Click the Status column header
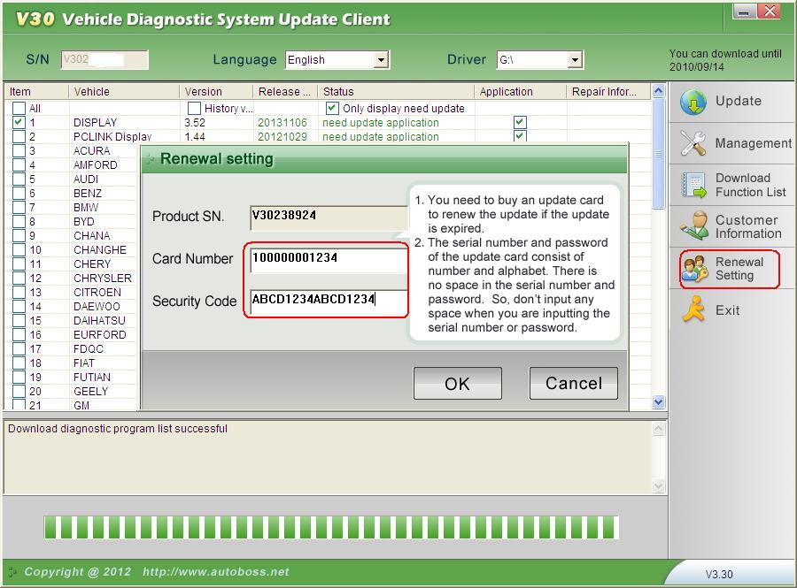The height and width of the screenshot is (588, 797). 396,91
